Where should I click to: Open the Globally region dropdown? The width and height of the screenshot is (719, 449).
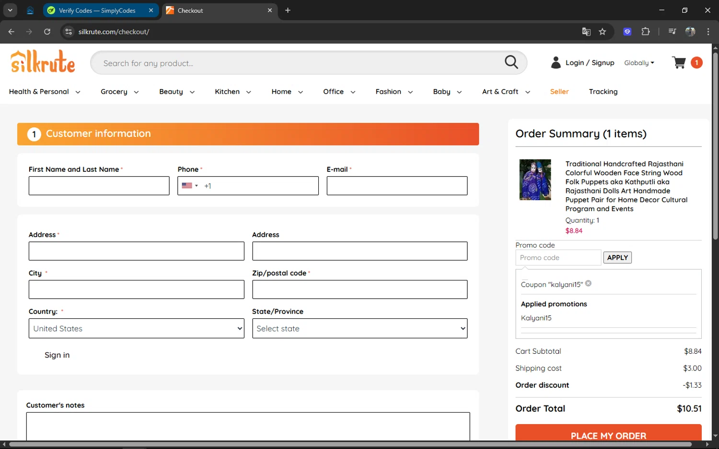pos(639,63)
